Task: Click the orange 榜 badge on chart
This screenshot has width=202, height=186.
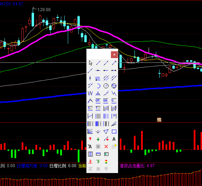Action: coord(159,120)
